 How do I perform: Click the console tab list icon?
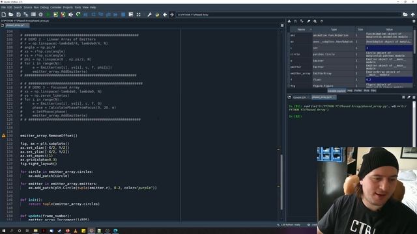pyautogui.click(x=289, y=97)
